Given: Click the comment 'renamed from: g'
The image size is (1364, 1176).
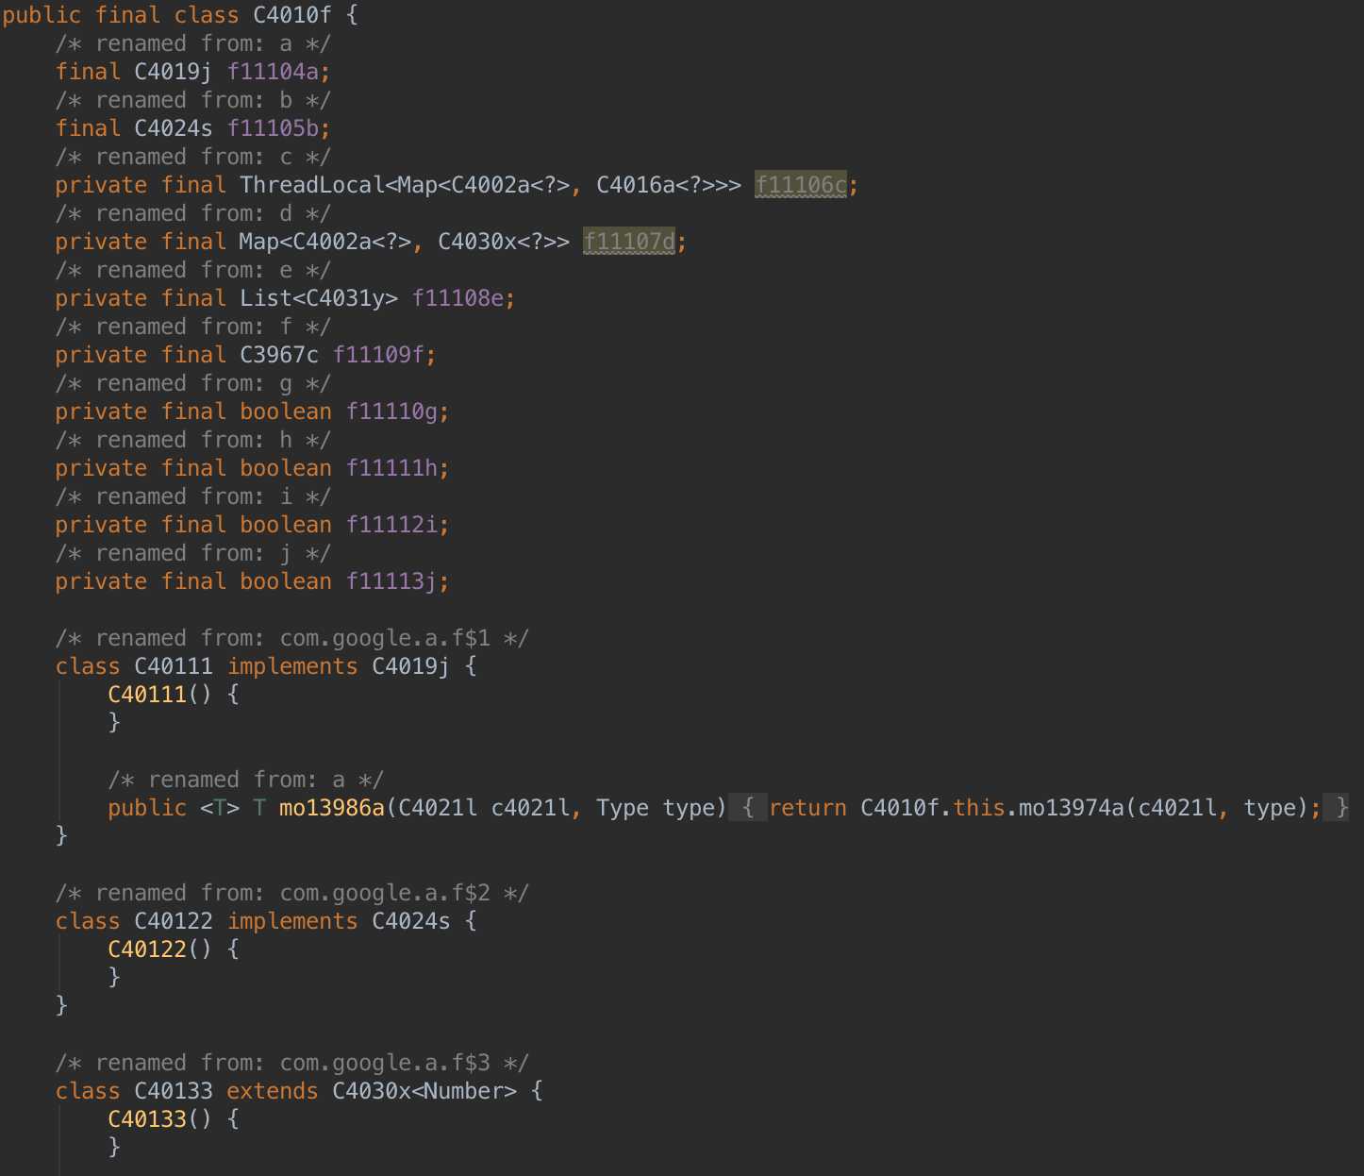Looking at the screenshot, I should 193,383.
